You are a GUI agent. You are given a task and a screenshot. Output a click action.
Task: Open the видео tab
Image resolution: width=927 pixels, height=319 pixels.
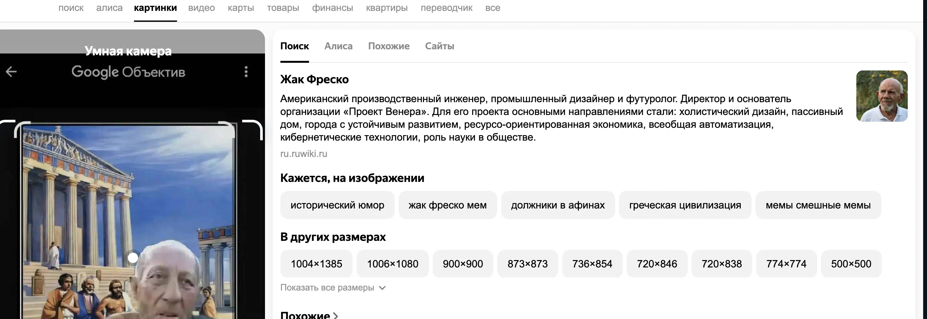click(201, 8)
